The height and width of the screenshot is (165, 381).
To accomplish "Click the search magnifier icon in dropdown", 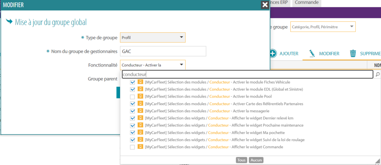I will click(377, 74).
